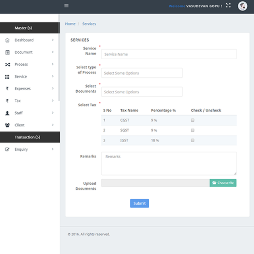254x254 pixels.
Task: Click the Process shuffle icon
Action: pyautogui.click(x=7, y=64)
